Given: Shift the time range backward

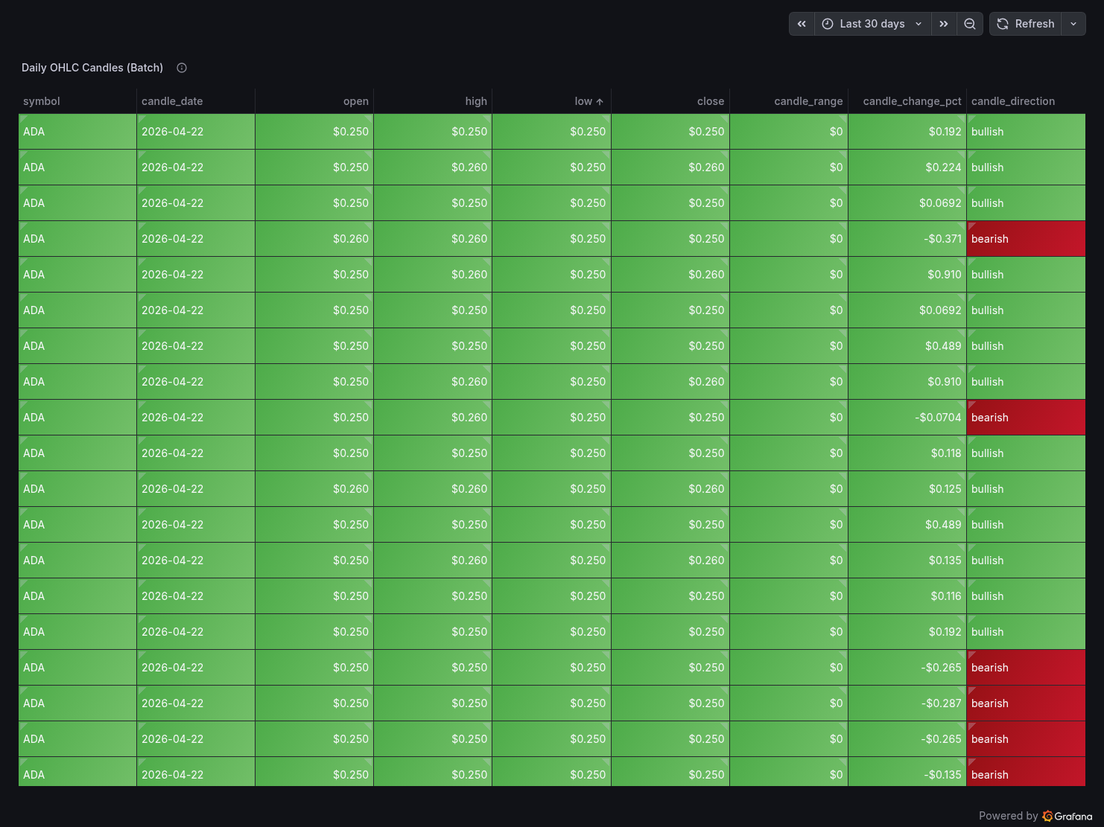Looking at the screenshot, I should 802,24.
